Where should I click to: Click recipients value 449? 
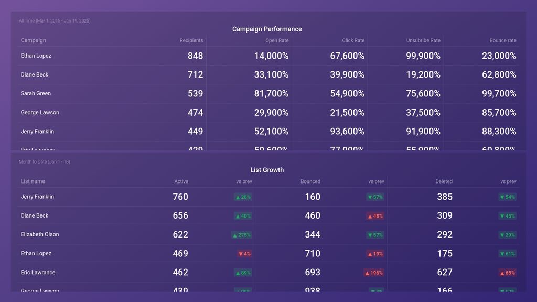[x=195, y=131]
